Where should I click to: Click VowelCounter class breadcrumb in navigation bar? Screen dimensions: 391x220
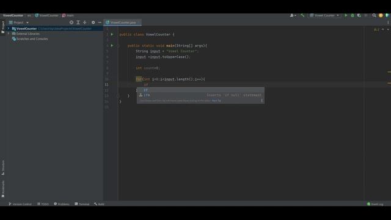click(46, 15)
